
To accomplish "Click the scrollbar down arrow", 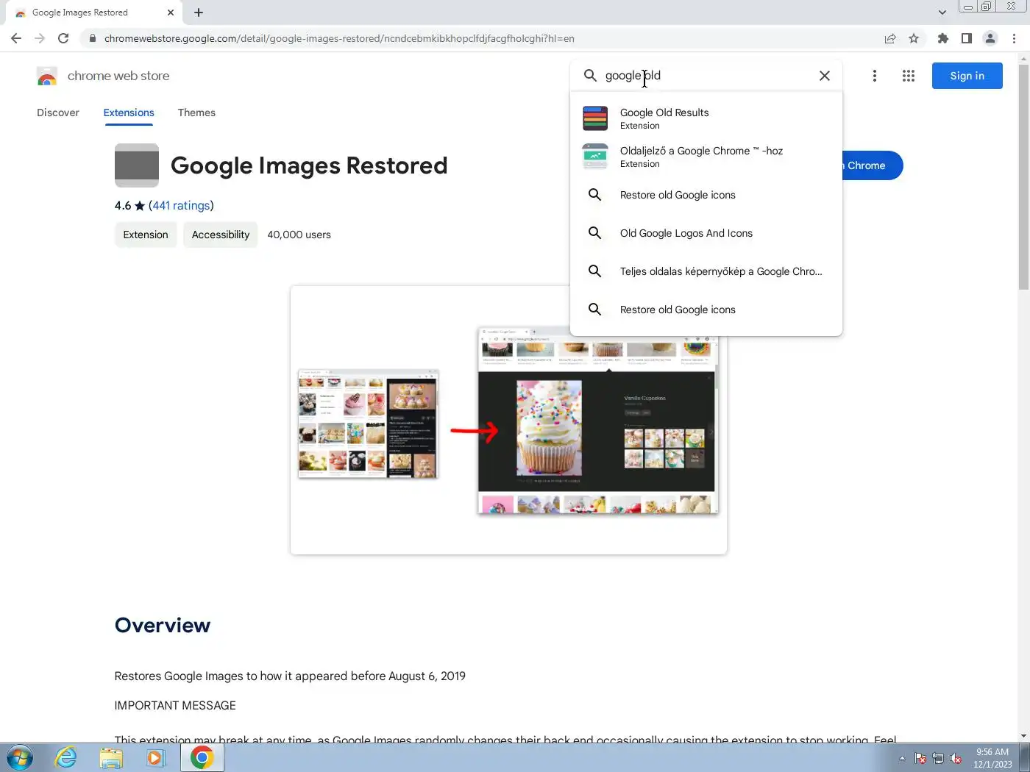I will 1023,736.
